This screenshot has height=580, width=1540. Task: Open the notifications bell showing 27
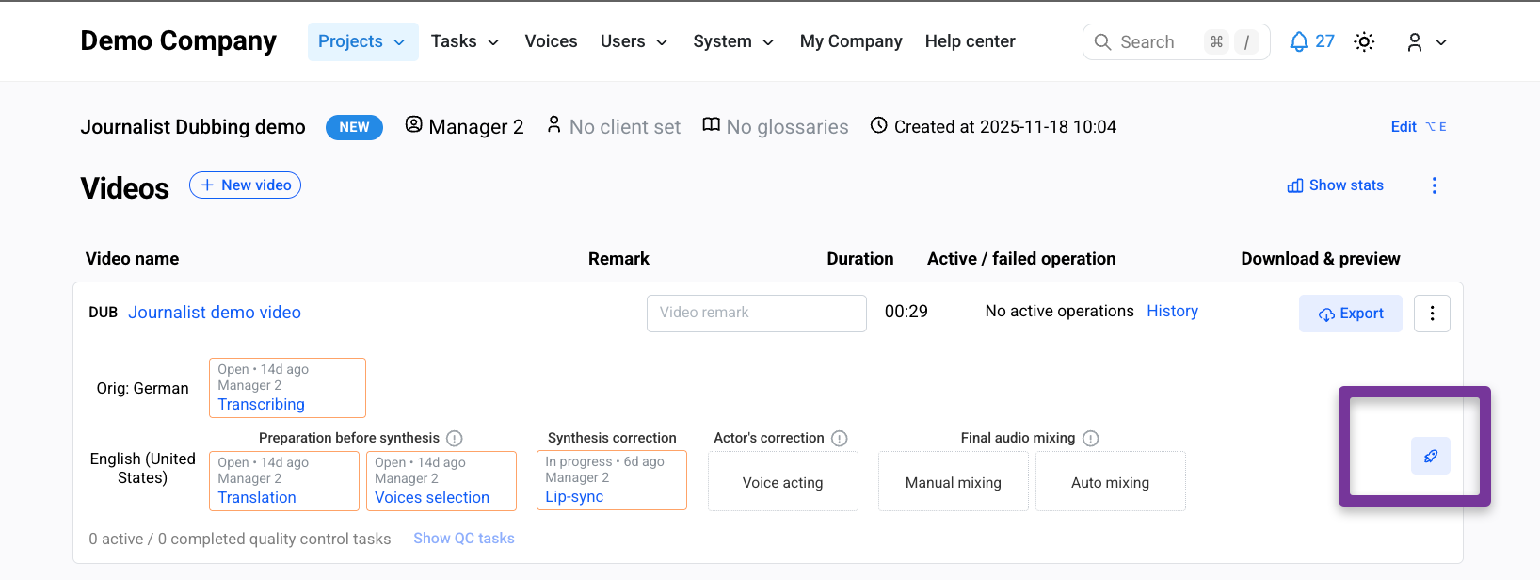[1311, 41]
